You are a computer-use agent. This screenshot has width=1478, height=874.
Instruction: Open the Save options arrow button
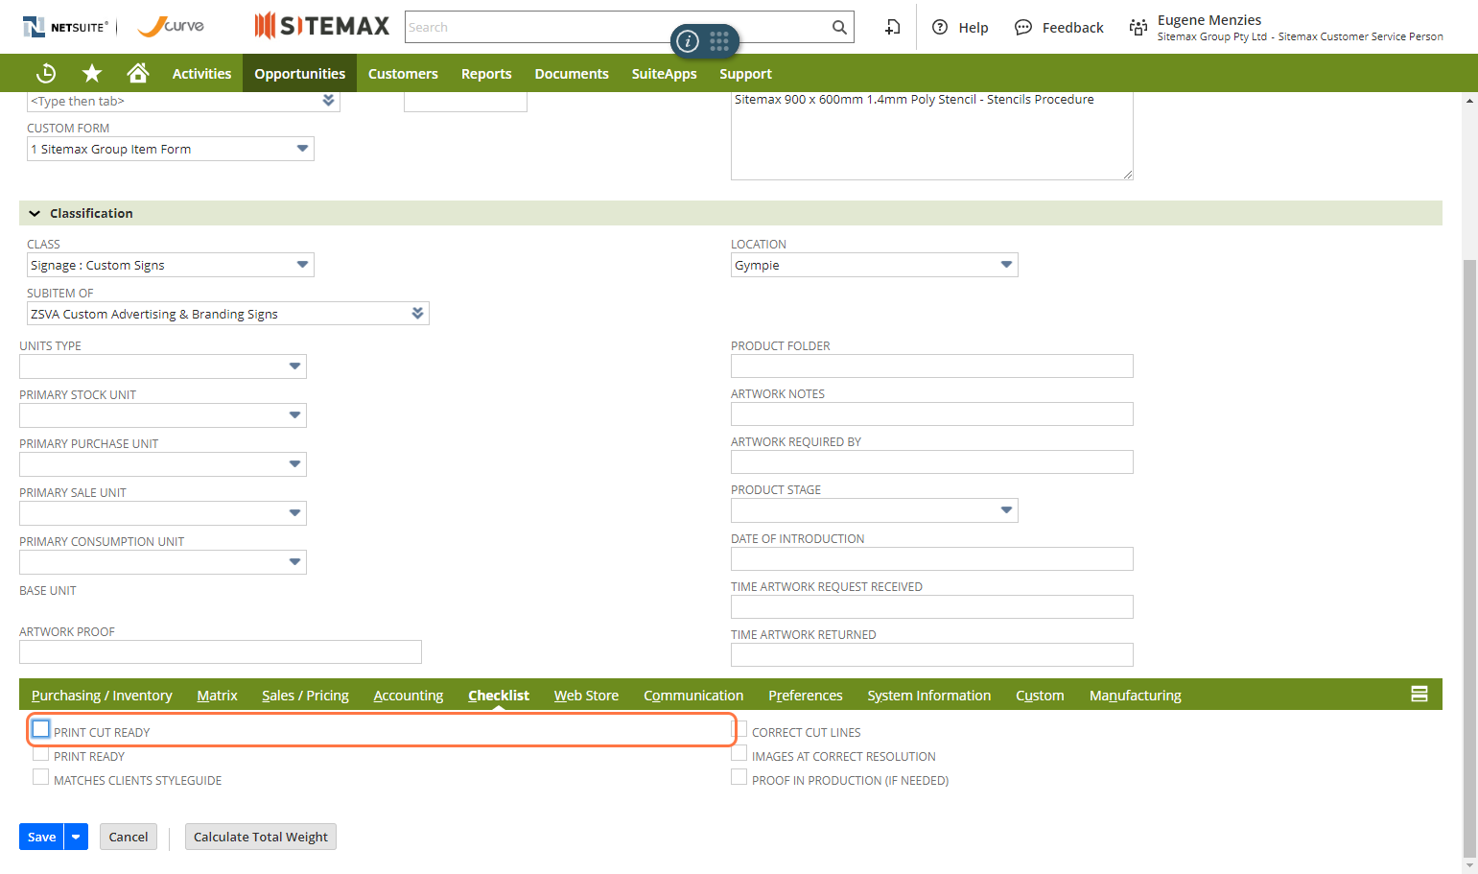(76, 837)
